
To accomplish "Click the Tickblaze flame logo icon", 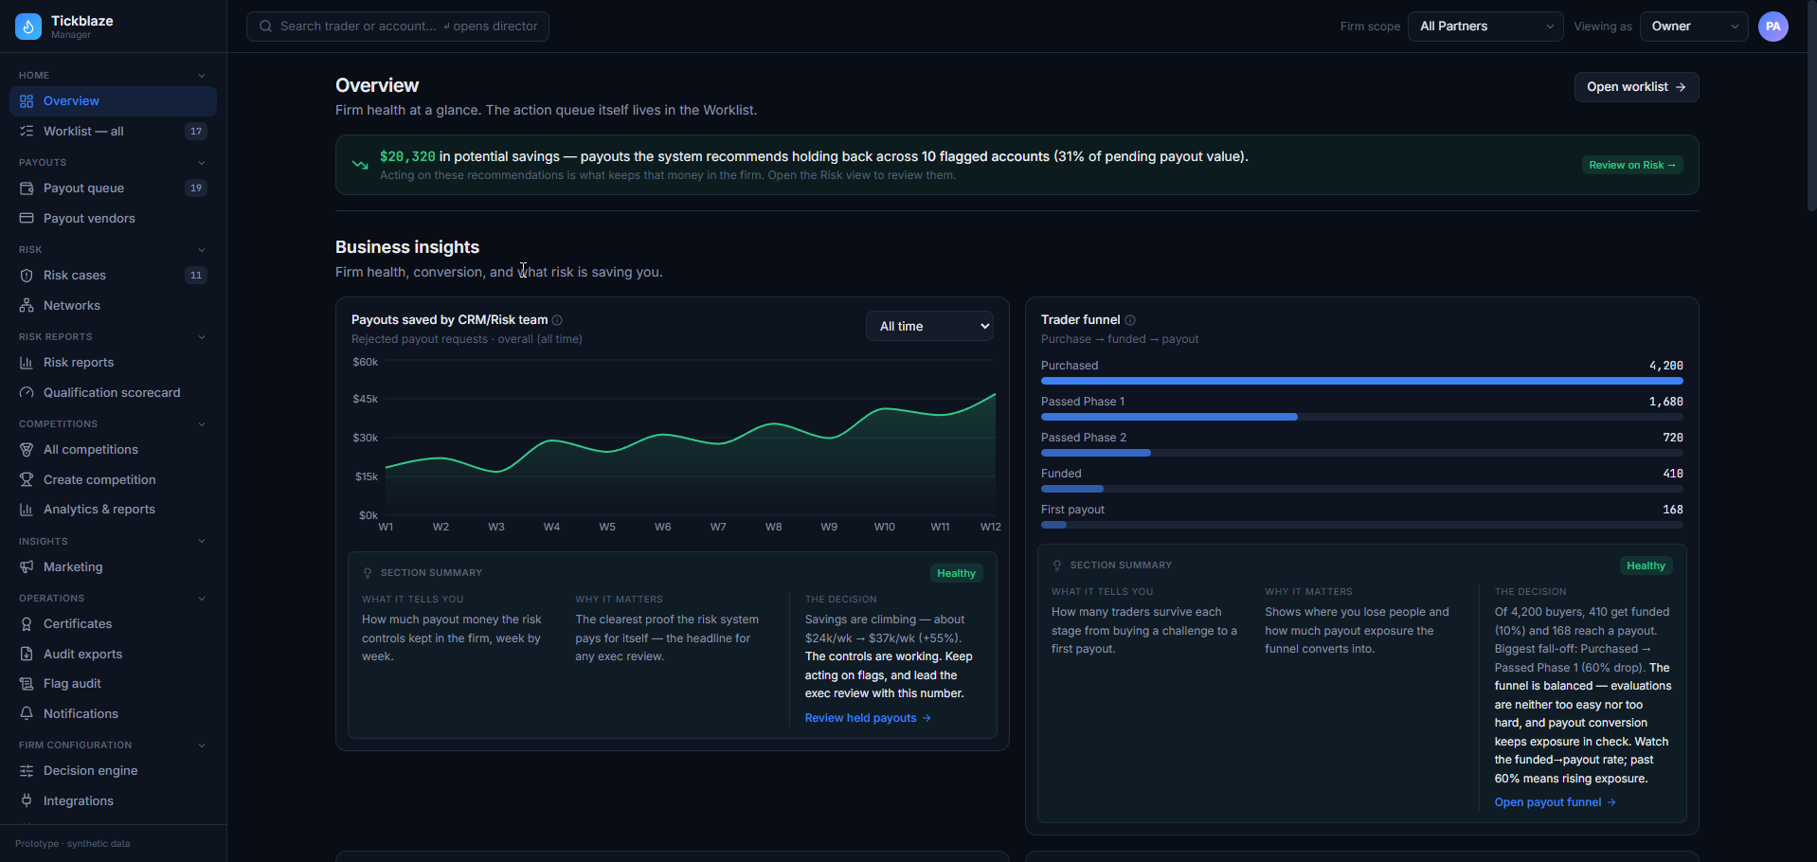I will click(x=28, y=27).
